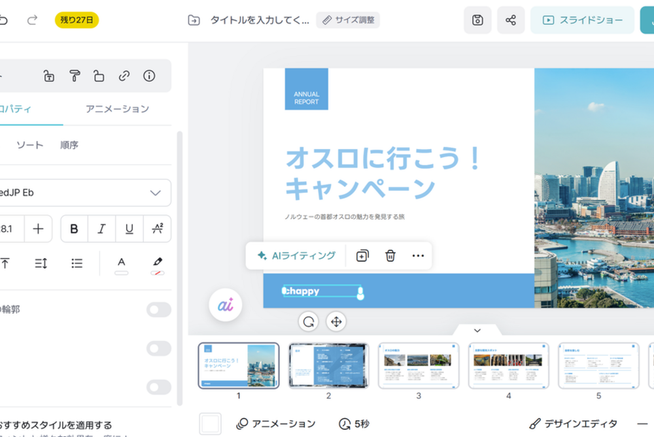
Task: Switch to the プロパティ tab
Action: [15, 109]
